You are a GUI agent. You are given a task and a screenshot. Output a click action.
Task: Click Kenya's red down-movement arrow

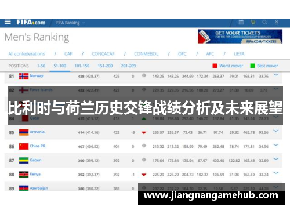144,175
